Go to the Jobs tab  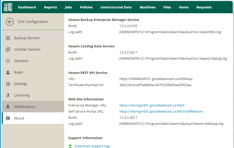point(68,7)
